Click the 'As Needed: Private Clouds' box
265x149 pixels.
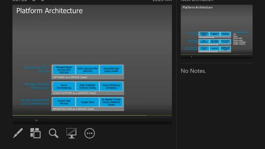pyautogui.click(x=111, y=102)
